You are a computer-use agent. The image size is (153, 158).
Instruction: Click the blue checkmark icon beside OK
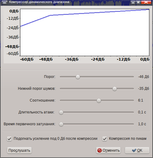[x=134, y=150]
